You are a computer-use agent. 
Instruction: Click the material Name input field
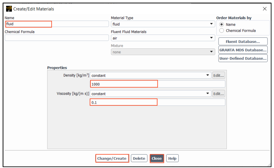[x=57, y=24]
